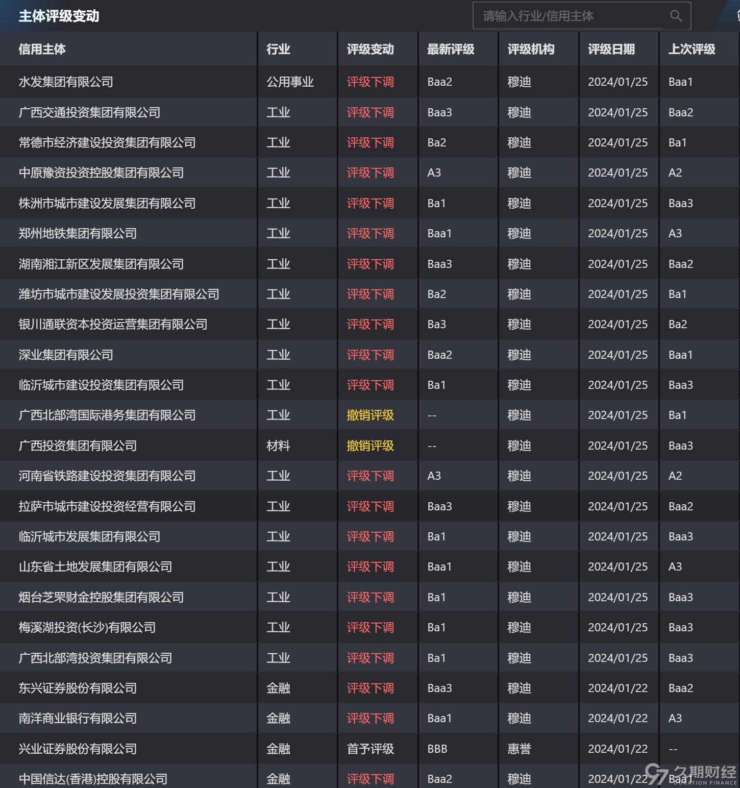Click previous rating Ba2 for 银川通联资本
Viewport: 740px width, 788px height.
point(678,324)
